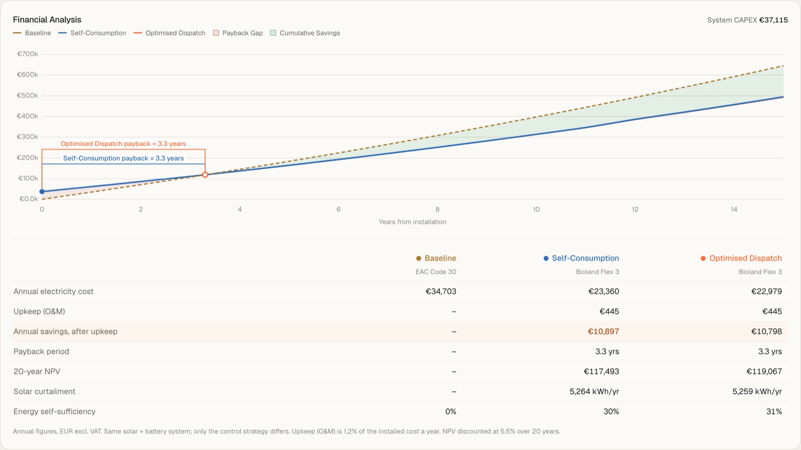Click the EAC Code 30 tariff label
The width and height of the screenshot is (801, 450).
436,272
